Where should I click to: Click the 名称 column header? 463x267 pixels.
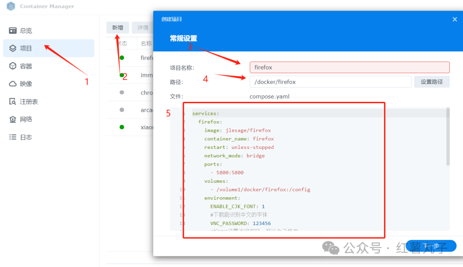(x=146, y=44)
